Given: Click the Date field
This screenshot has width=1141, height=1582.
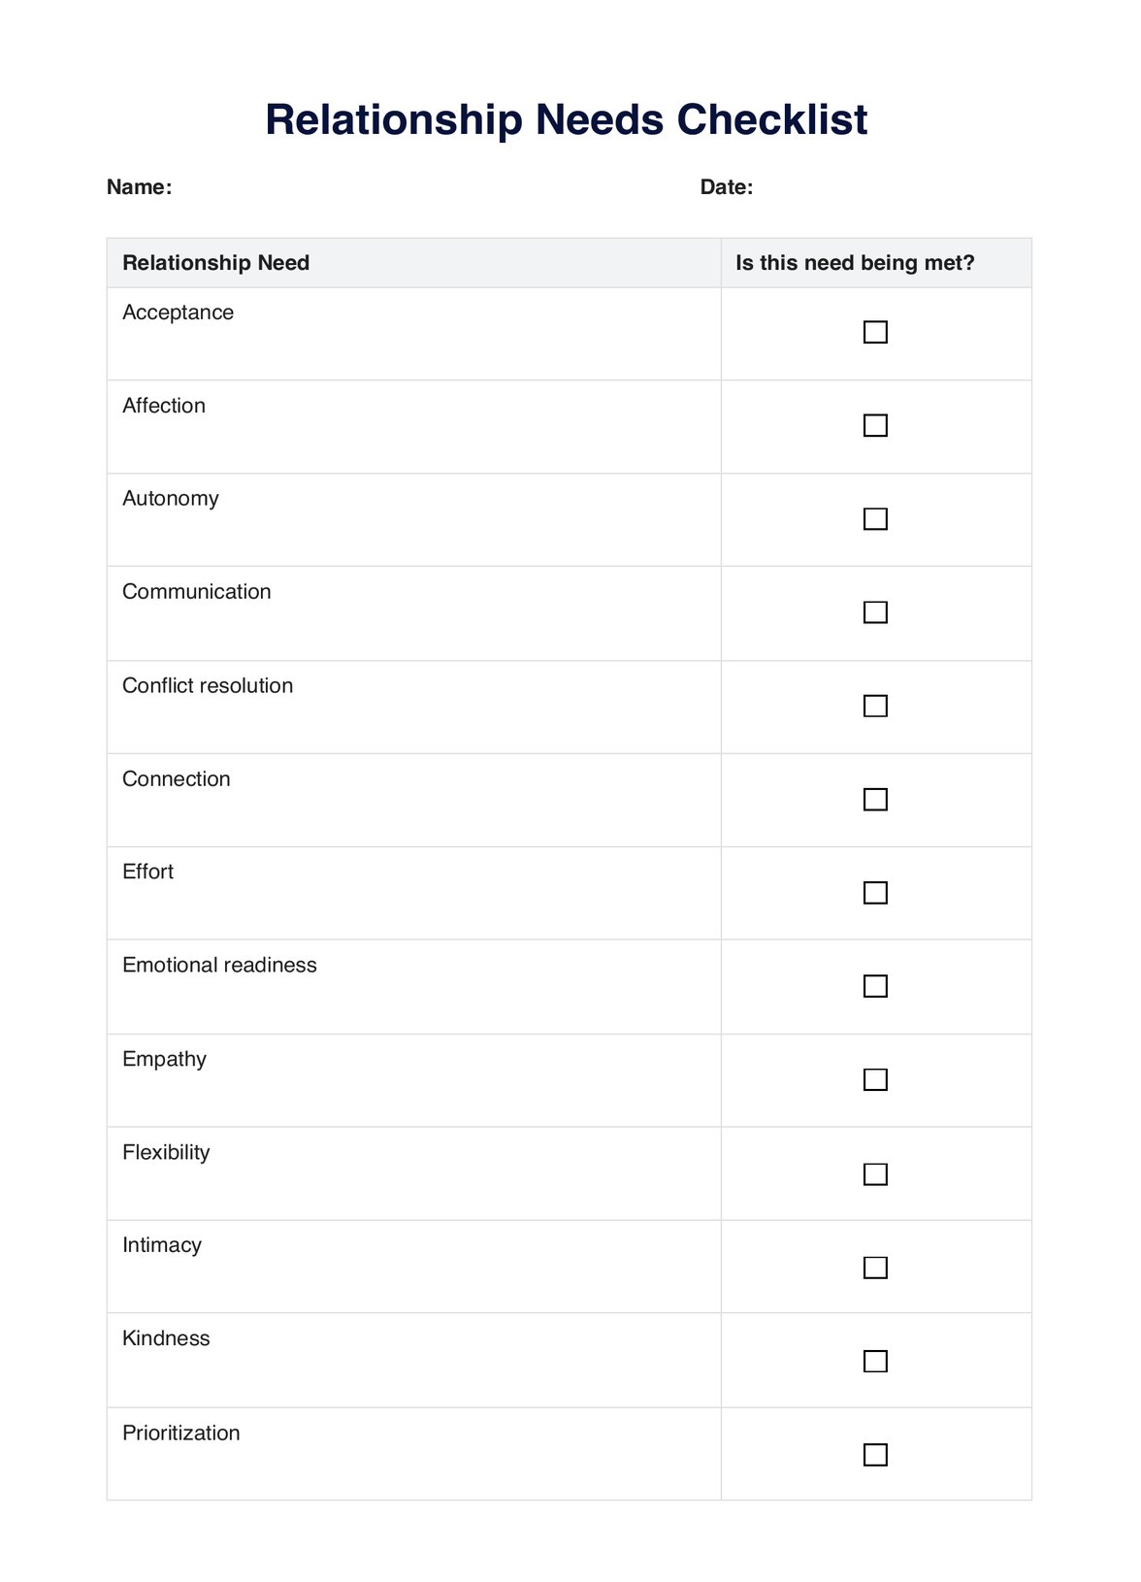Looking at the screenshot, I should pos(873,187).
